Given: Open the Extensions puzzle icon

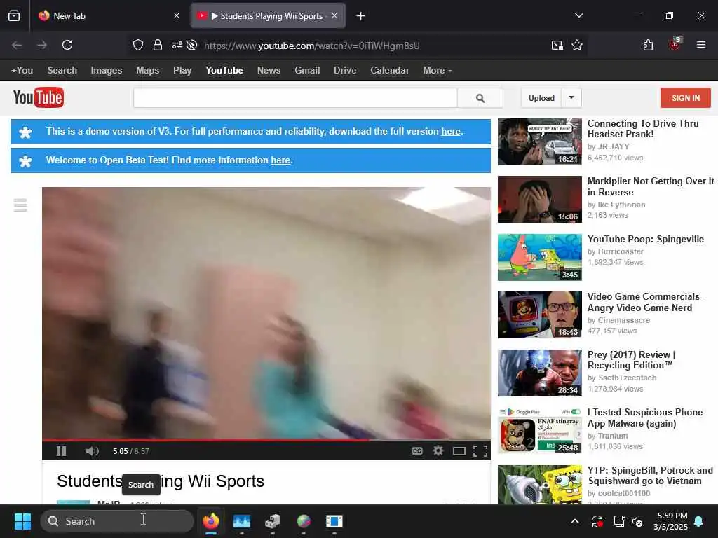Looking at the screenshot, I should (648, 45).
